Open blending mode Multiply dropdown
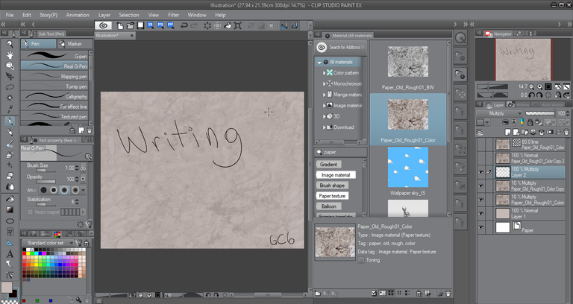 click(499, 113)
